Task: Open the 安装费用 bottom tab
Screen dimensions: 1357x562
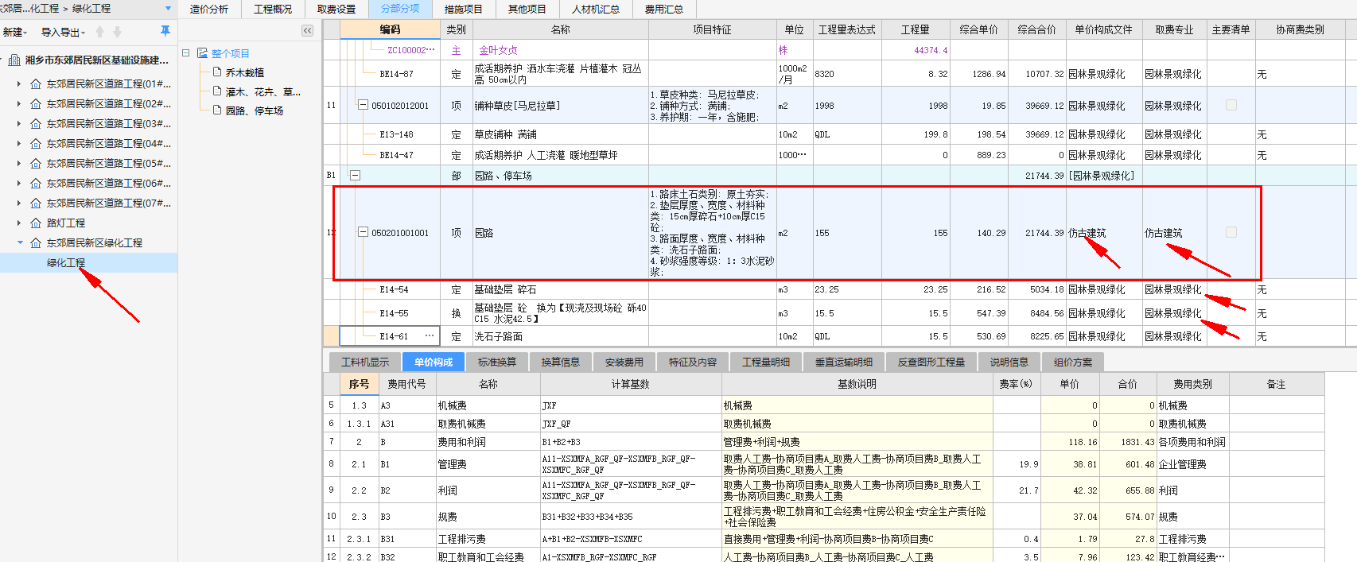Action: pyautogui.click(x=624, y=362)
